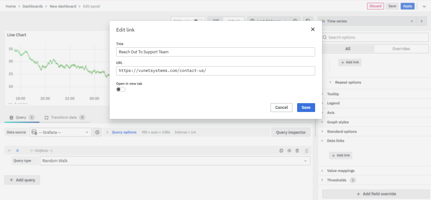Click the URL input field
This screenshot has height=200, width=431.
coord(215,71)
